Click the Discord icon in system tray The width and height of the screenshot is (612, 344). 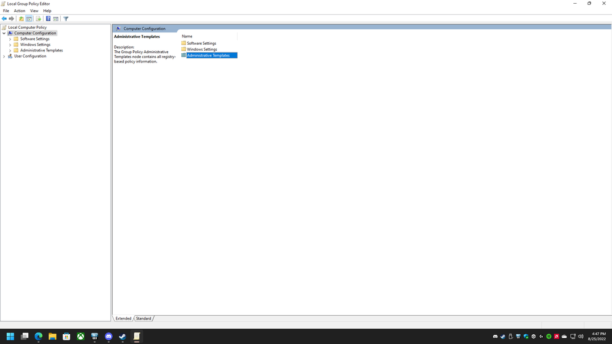click(x=496, y=336)
